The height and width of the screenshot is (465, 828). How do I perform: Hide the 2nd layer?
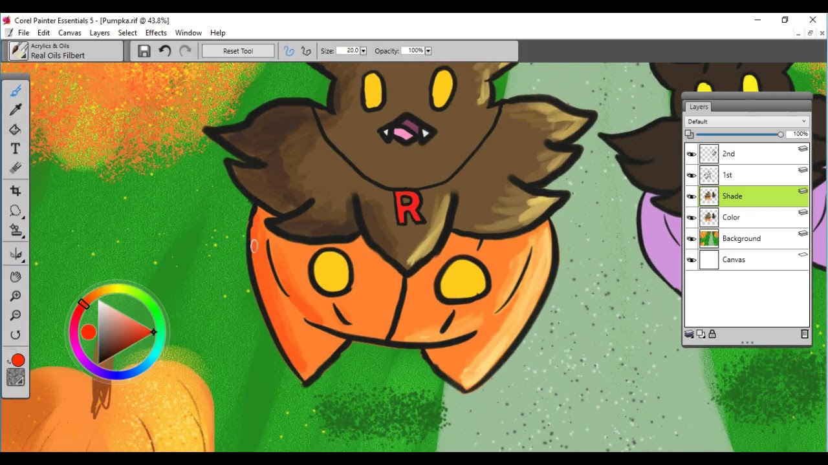coord(692,154)
